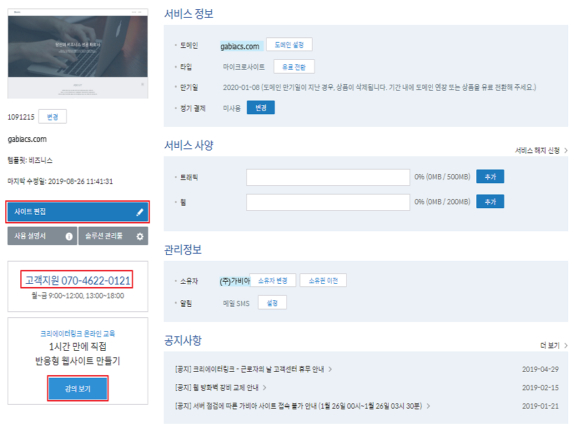Click the 도메인 설정 button
This screenshot has height=429, width=578.
[289, 45]
